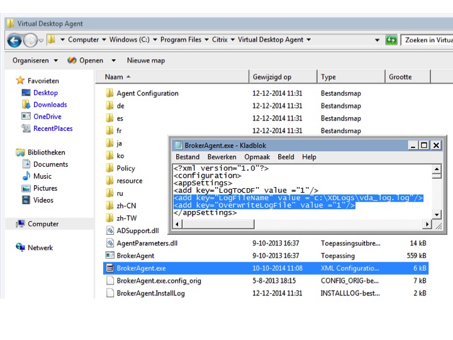Click the Zoeken search field
The image size is (453, 340).
pos(428,40)
